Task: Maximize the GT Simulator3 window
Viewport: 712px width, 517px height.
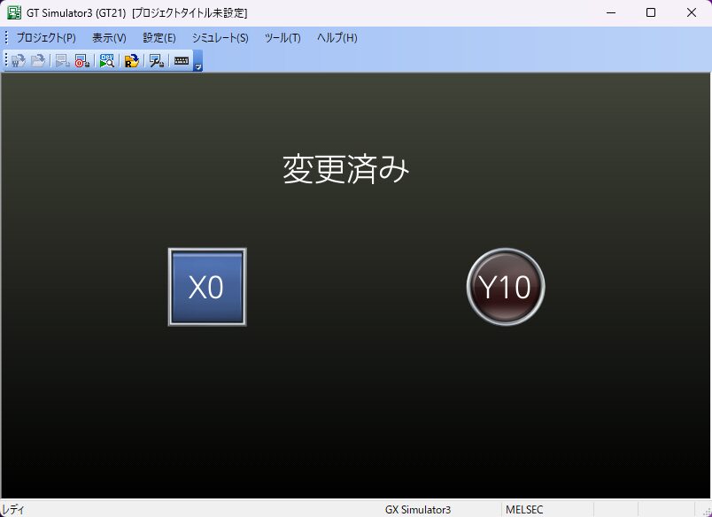Action: (651, 12)
